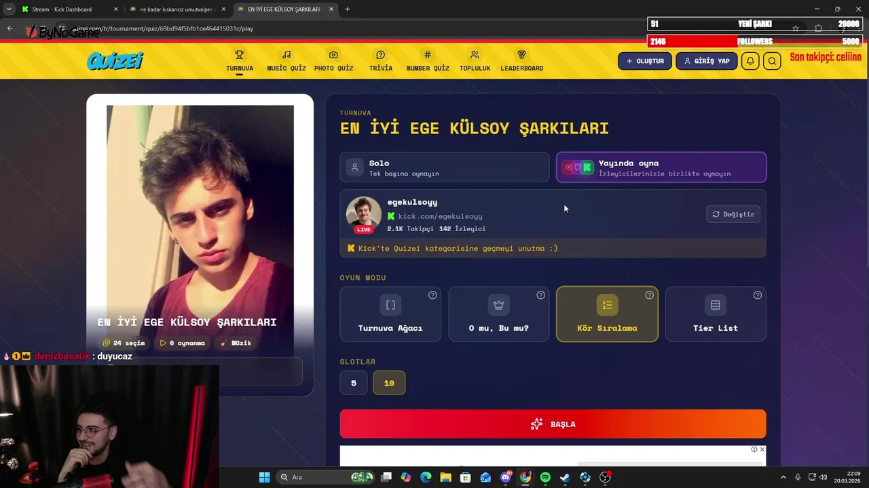
Task: Click the Müzik category tag
Action: coord(236,343)
